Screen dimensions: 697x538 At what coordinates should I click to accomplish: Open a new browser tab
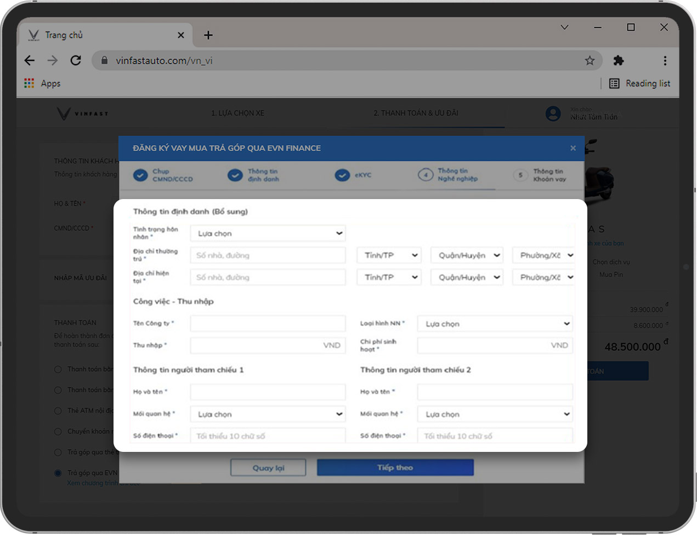tap(208, 35)
